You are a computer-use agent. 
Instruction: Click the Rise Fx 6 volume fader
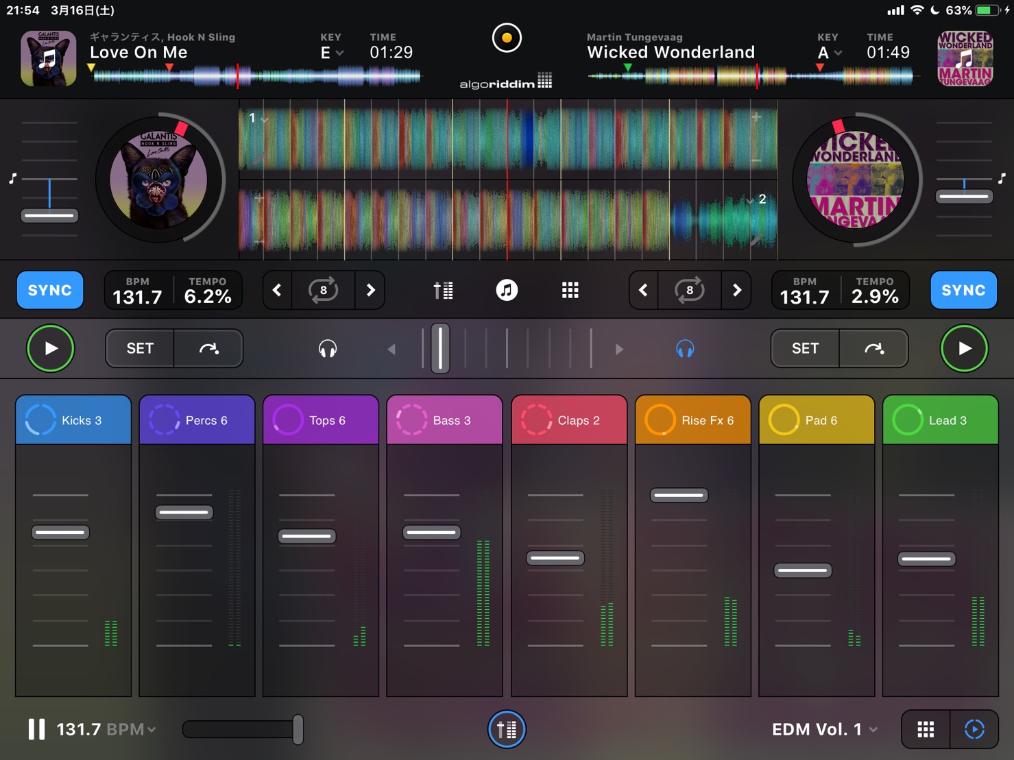[x=679, y=495]
